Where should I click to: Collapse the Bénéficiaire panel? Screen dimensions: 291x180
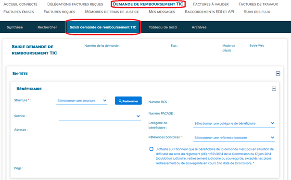point(274,89)
